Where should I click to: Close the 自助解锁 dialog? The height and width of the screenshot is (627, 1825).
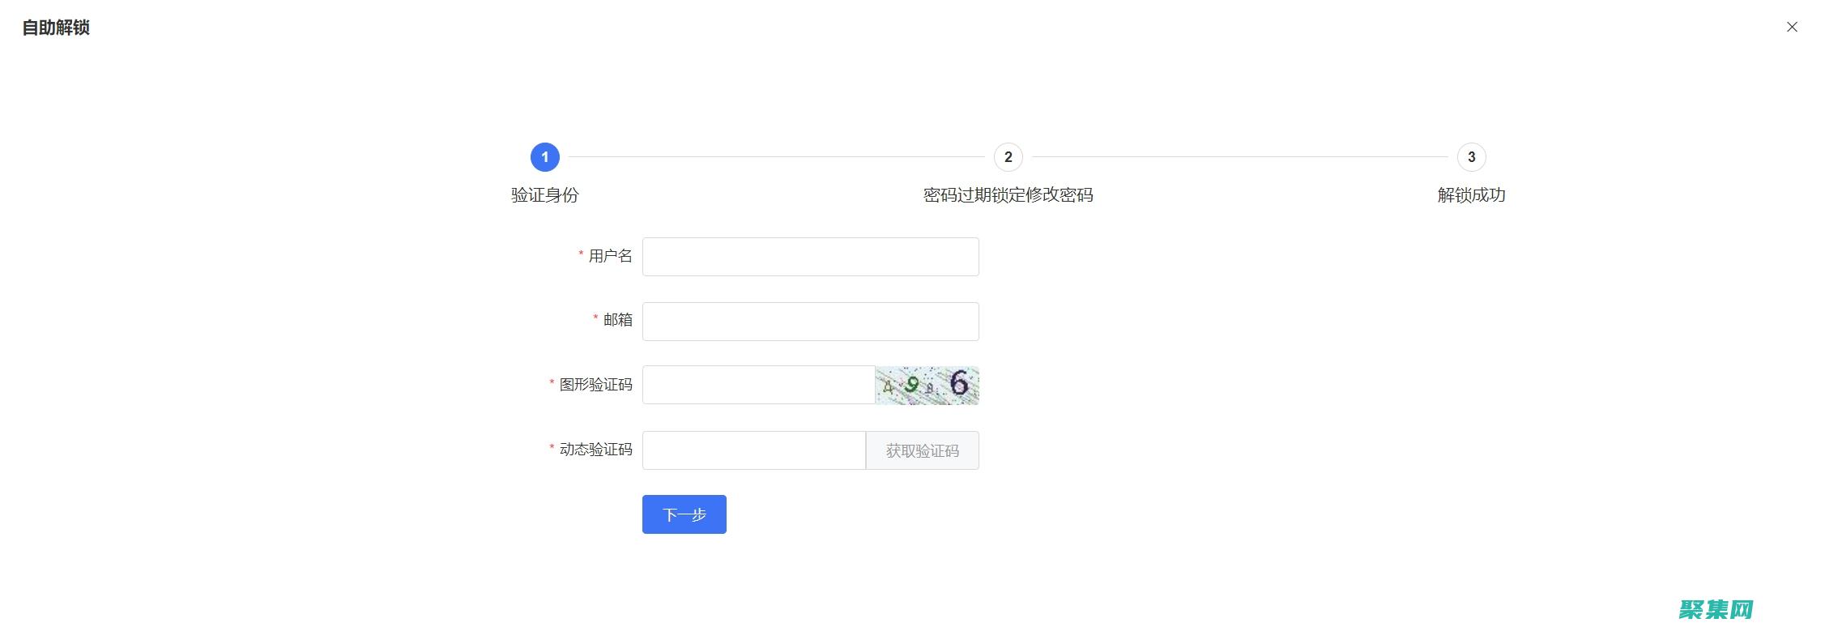click(1792, 27)
